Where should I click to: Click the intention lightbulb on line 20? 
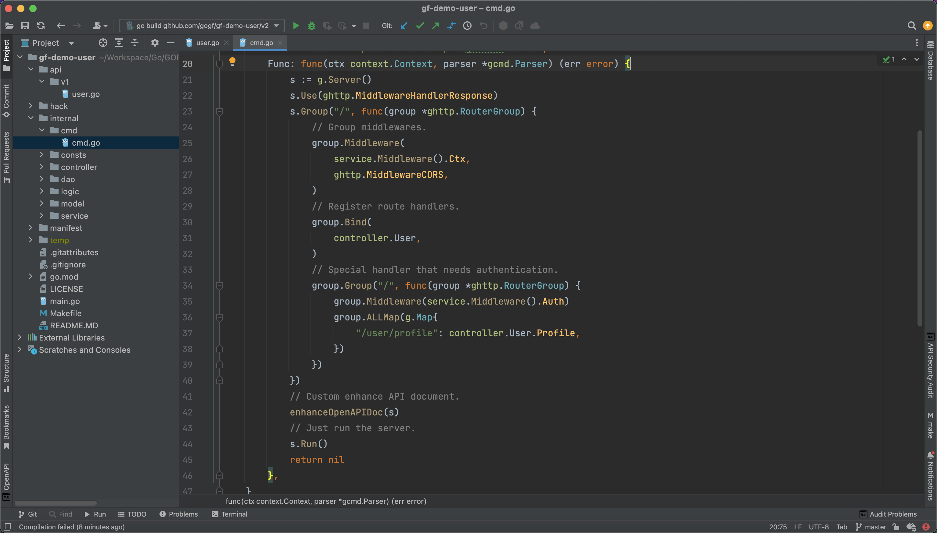pos(232,62)
